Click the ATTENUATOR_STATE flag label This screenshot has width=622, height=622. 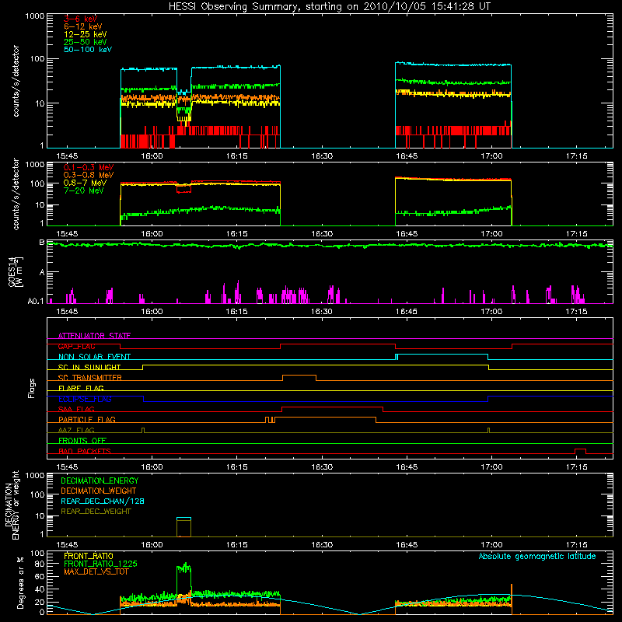(x=94, y=336)
